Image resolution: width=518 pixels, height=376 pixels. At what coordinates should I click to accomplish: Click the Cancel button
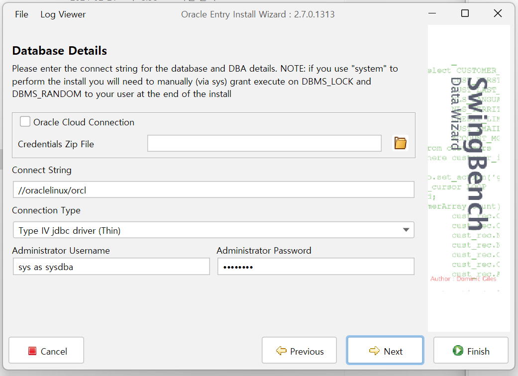(x=46, y=351)
